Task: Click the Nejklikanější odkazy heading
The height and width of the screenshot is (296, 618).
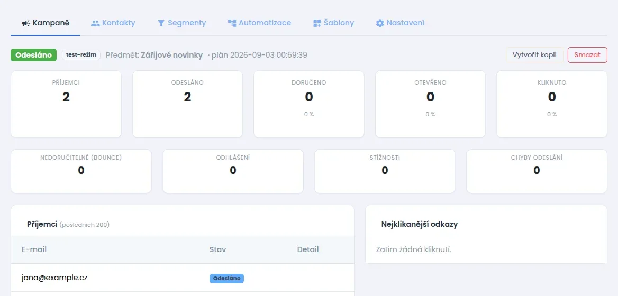Action: (420, 224)
